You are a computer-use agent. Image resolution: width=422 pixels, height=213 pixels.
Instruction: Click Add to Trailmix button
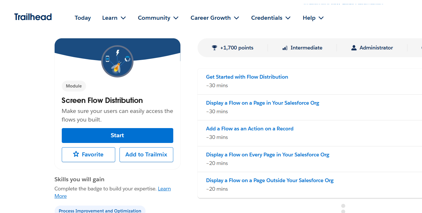[x=146, y=155]
